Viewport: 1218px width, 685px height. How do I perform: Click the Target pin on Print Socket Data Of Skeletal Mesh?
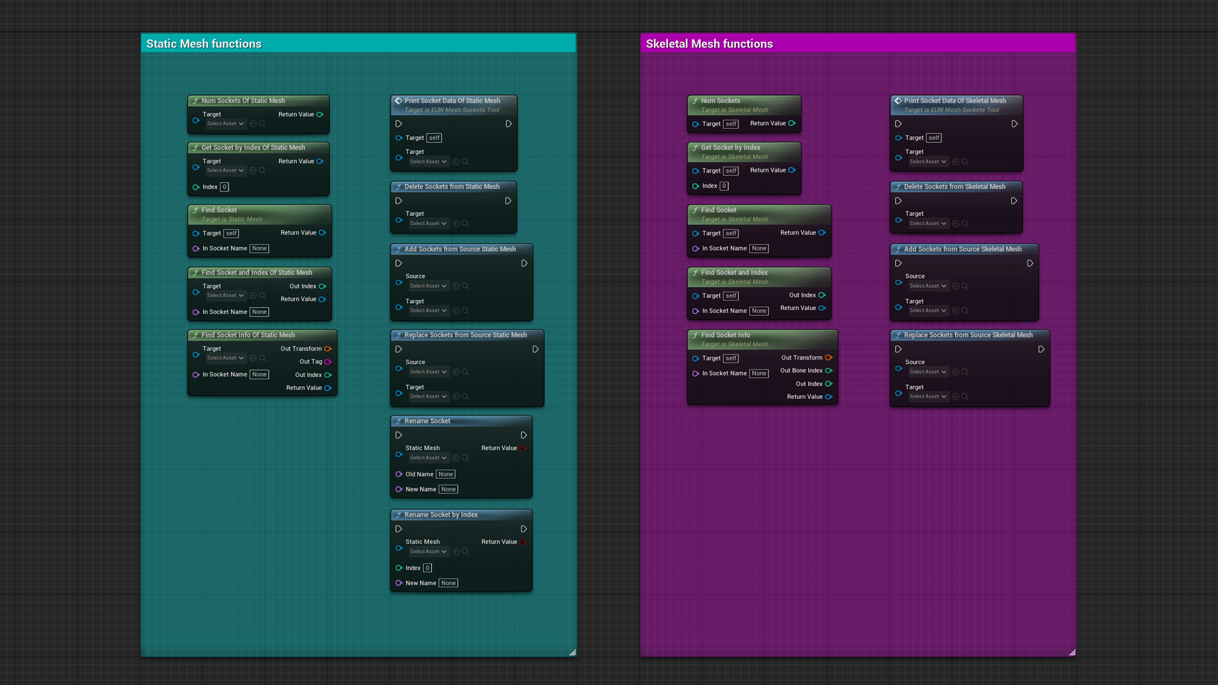click(899, 138)
